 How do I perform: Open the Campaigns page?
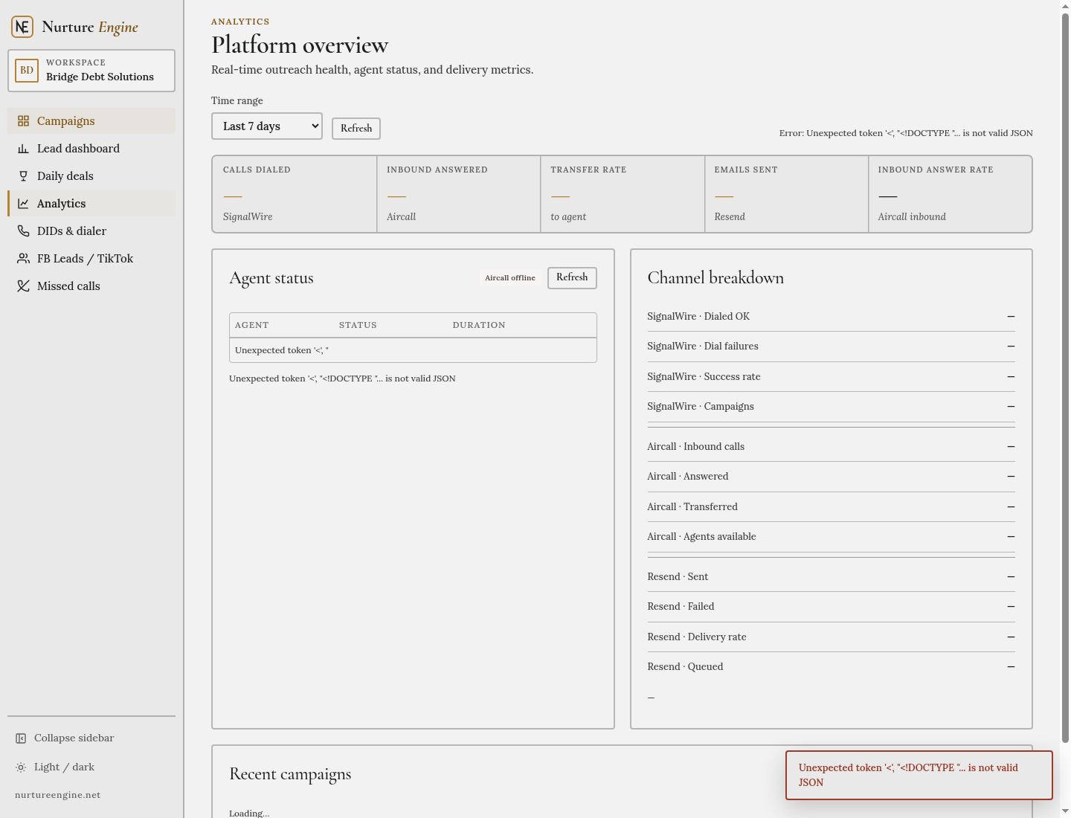point(91,121)
